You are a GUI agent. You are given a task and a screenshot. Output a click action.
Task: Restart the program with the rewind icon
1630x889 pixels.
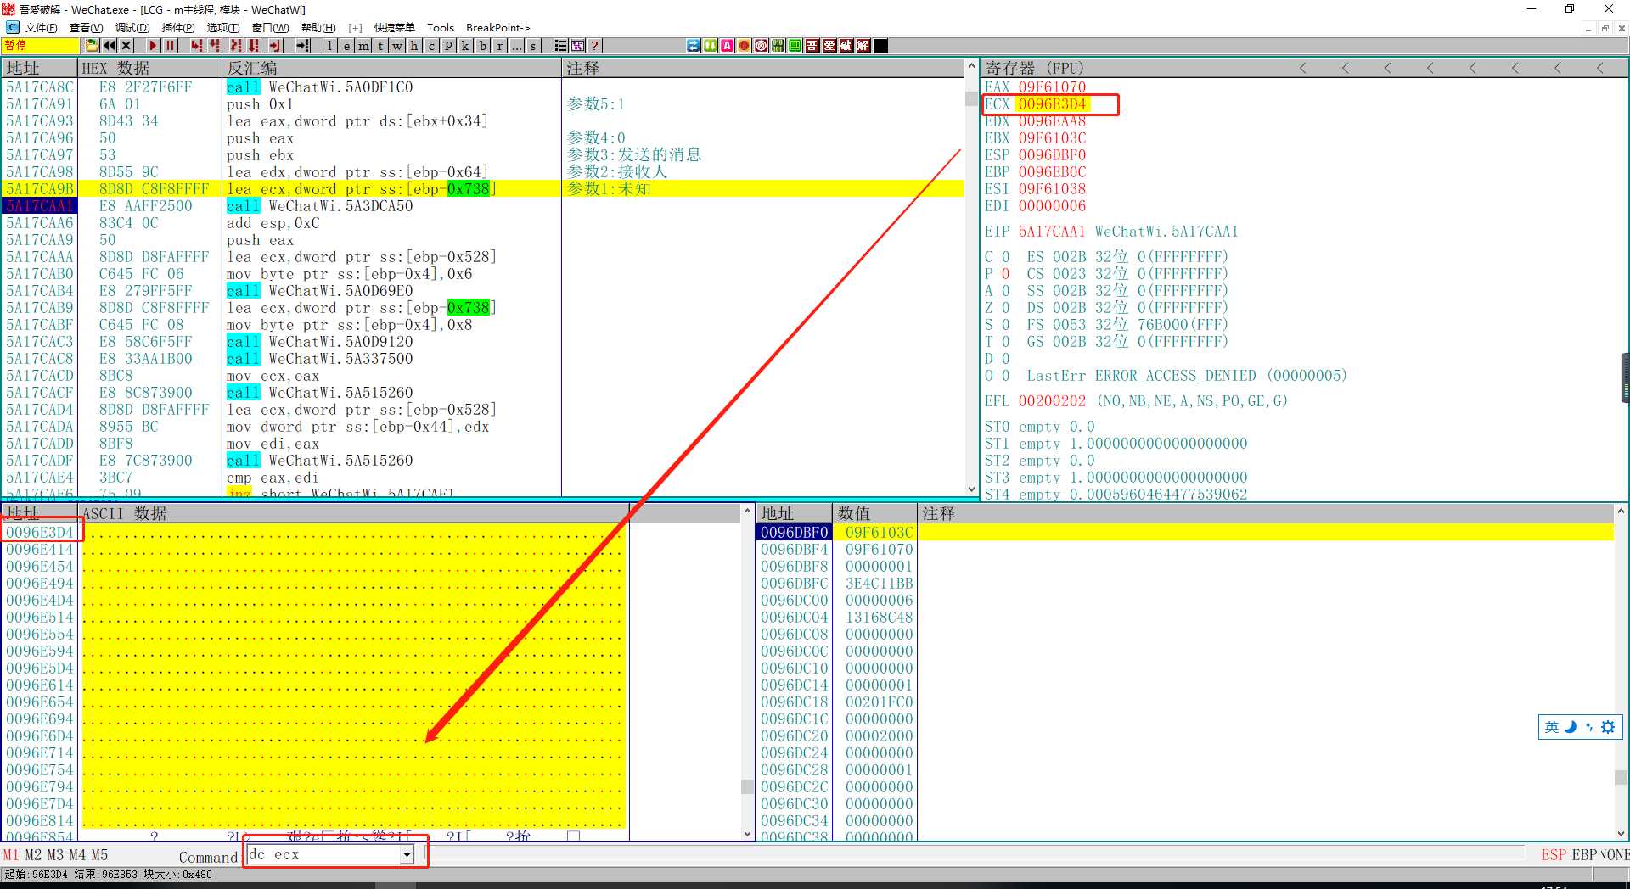110,46
